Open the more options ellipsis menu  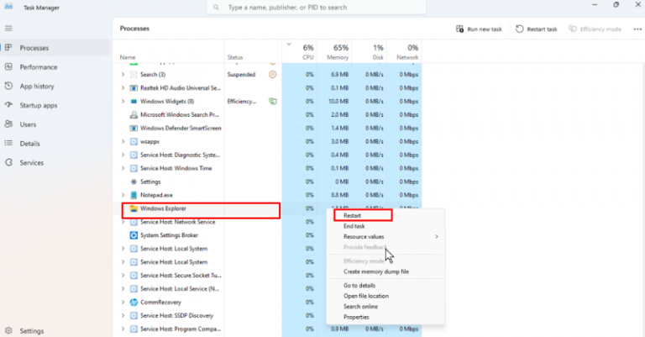(x=637, y=29)
